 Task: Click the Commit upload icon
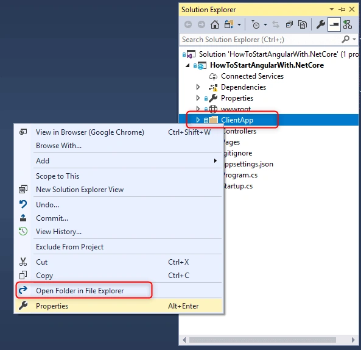(23, 218)
